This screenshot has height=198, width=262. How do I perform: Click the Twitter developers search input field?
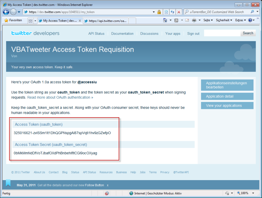point(222,33)
